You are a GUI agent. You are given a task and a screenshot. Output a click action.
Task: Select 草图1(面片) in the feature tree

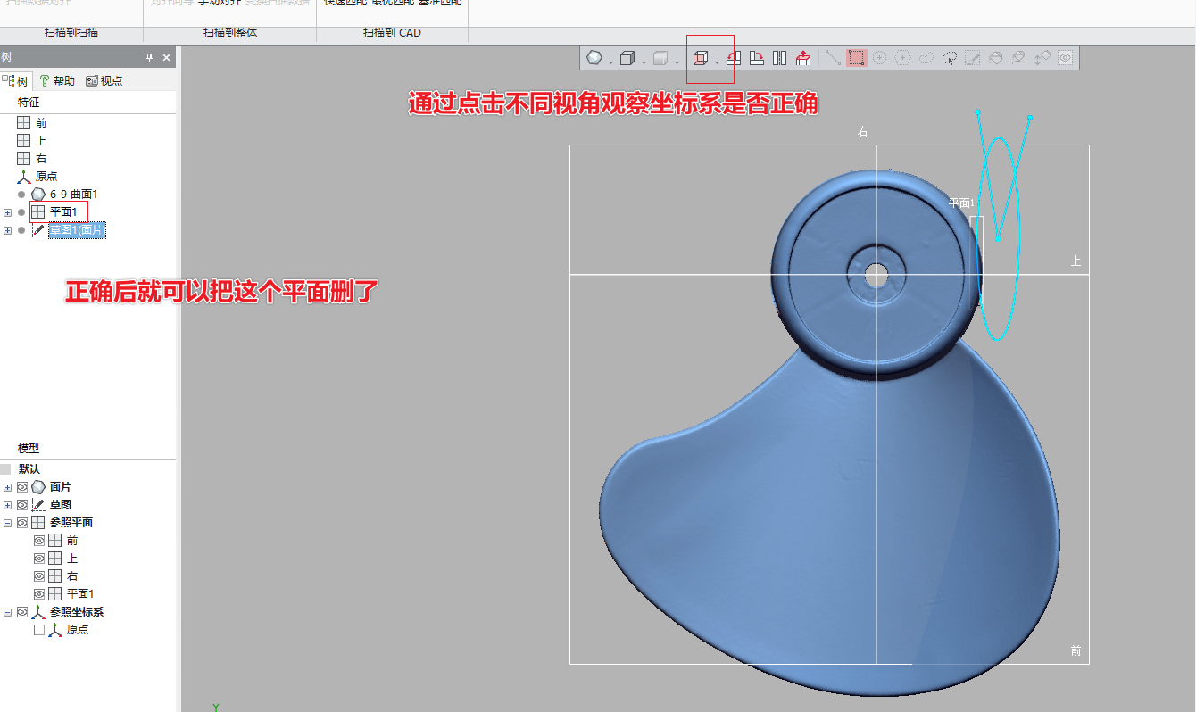(x=76, y=229)
